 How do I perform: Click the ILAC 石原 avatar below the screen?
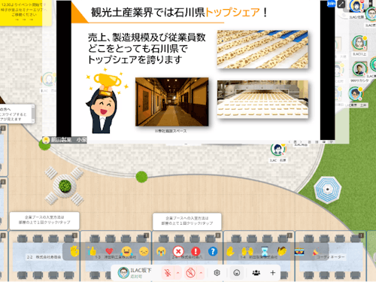tap(277, 150)
